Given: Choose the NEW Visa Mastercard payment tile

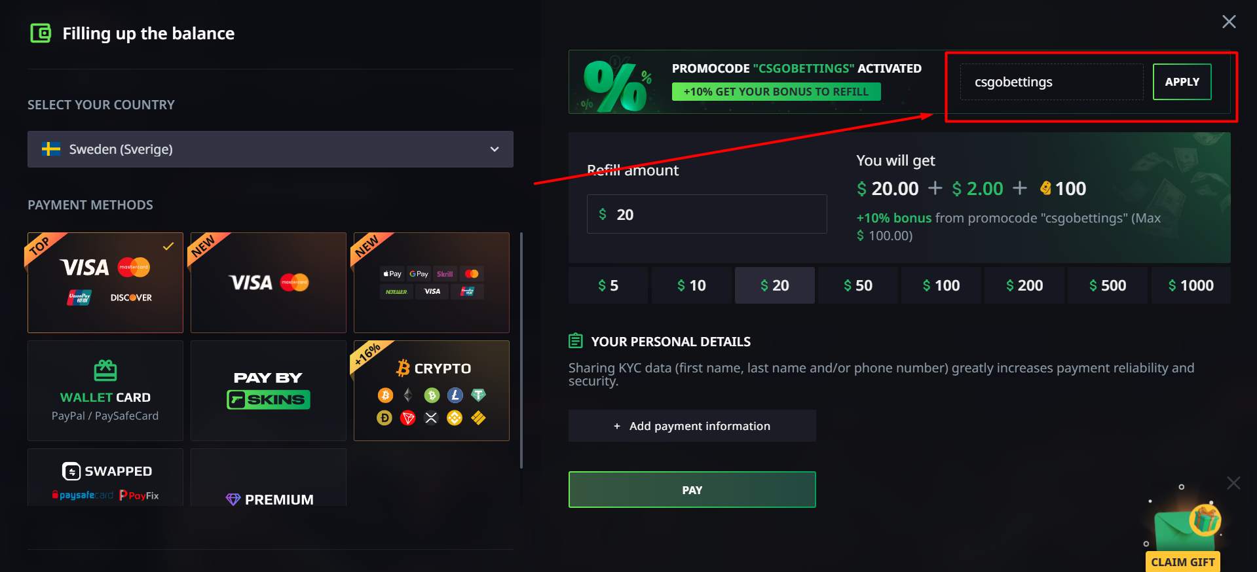Looking at the screenshot, I should coord(269,282).
